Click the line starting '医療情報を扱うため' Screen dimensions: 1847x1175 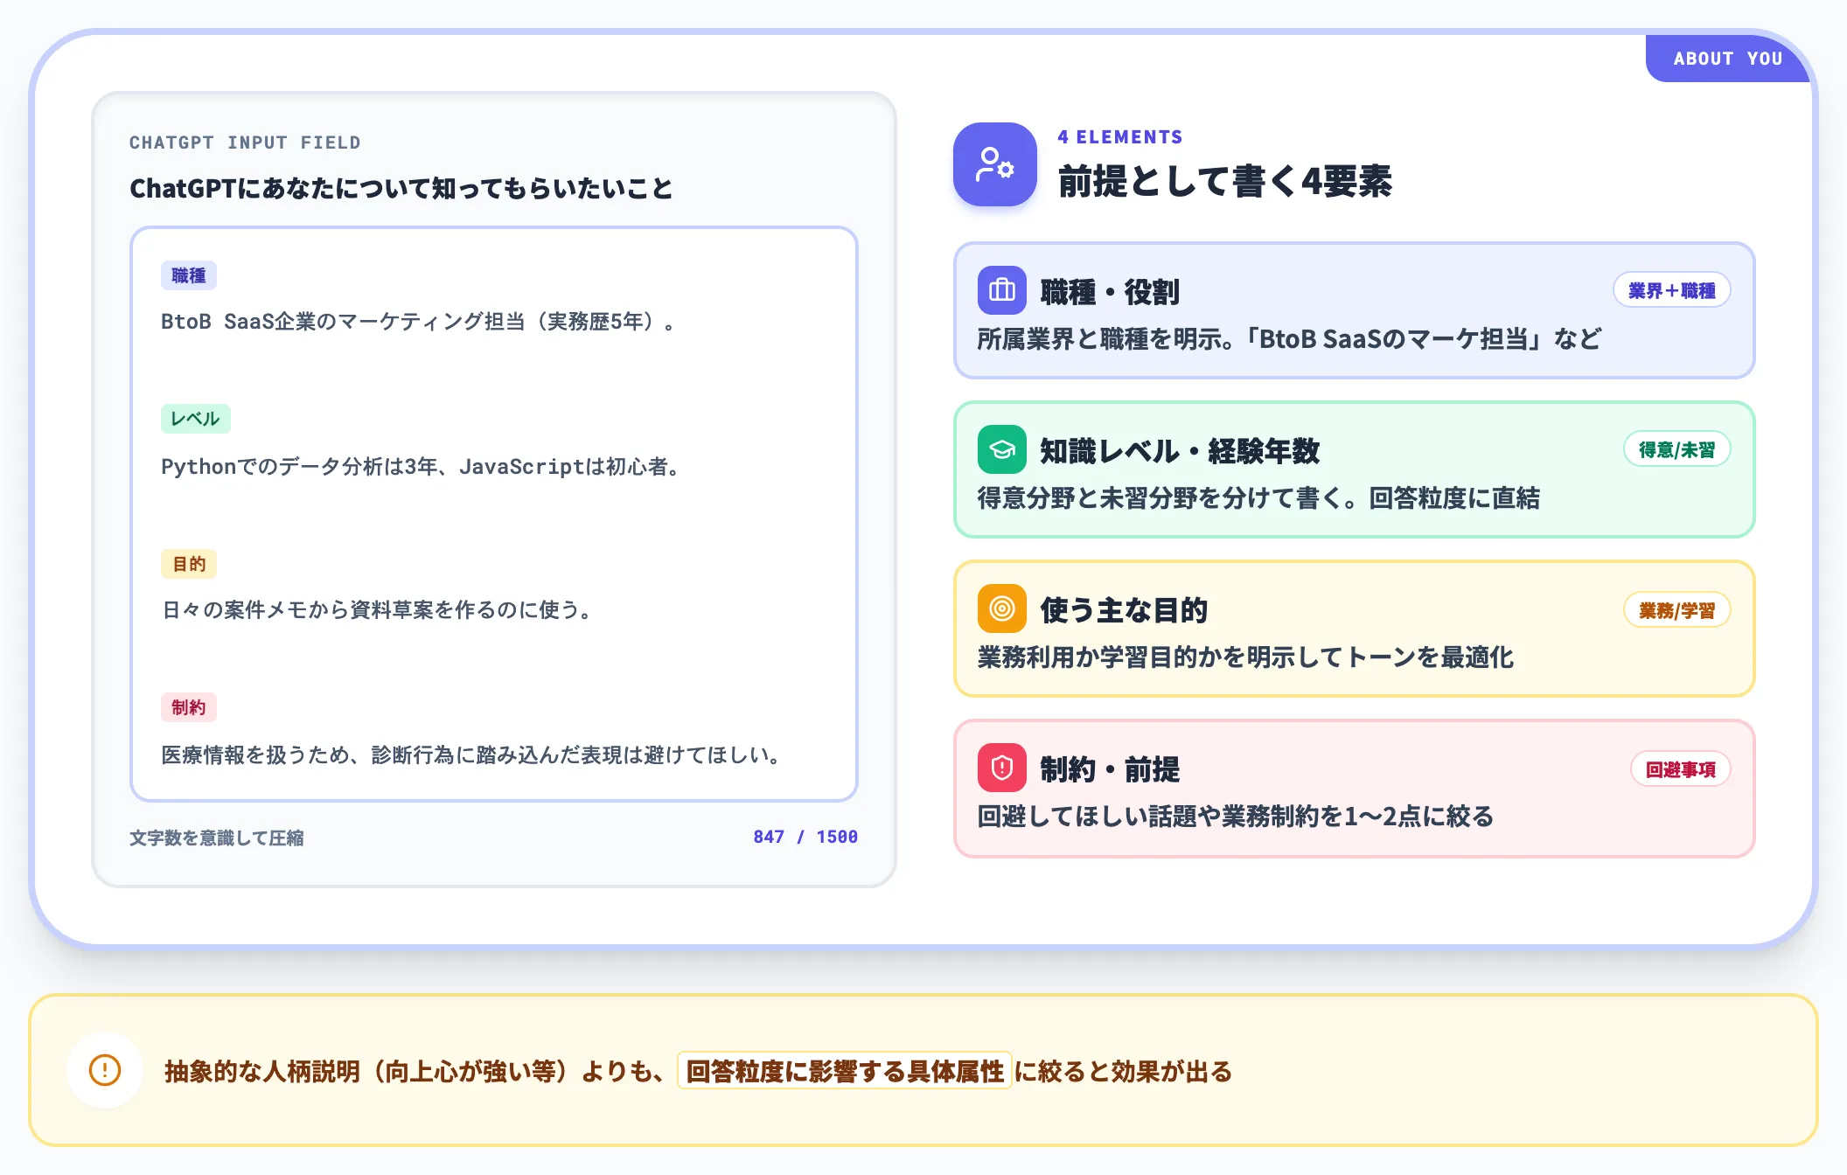click(x=471, y=755)
